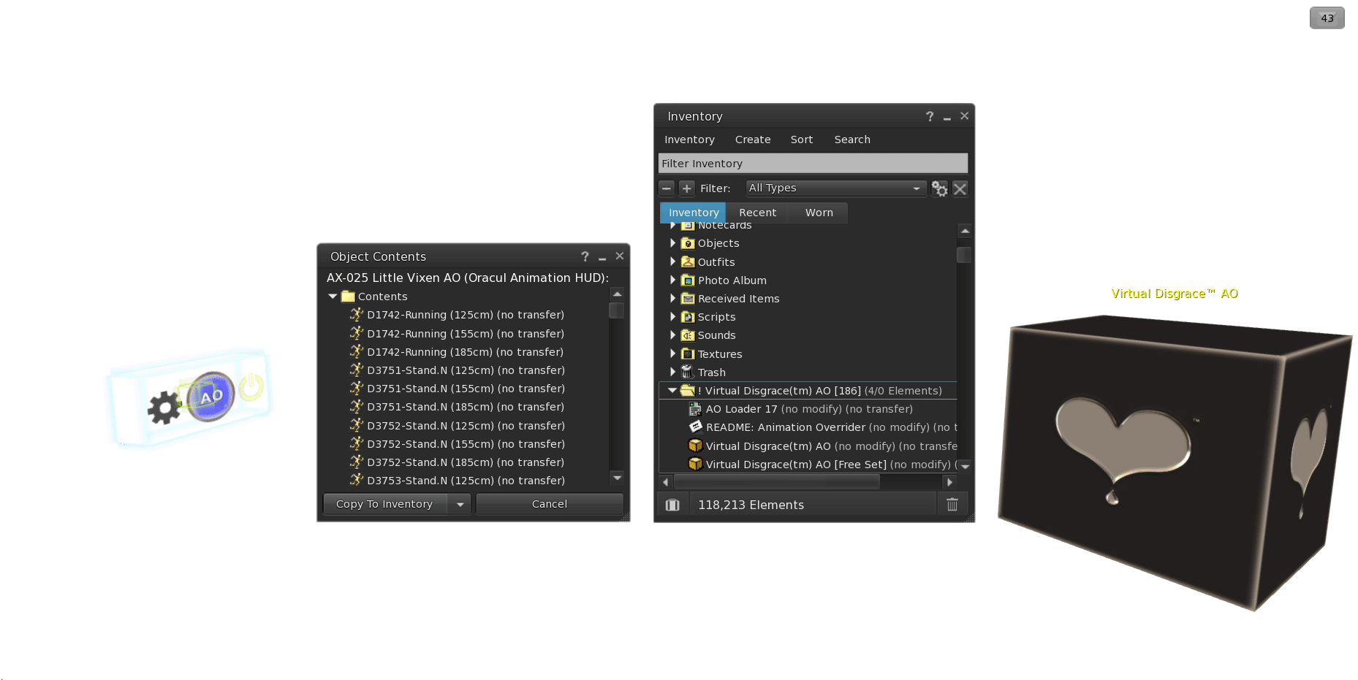This screenshot has height=680, width=1358.
Task: Click the trash can icon in Inventory footer
Action: 952,505
